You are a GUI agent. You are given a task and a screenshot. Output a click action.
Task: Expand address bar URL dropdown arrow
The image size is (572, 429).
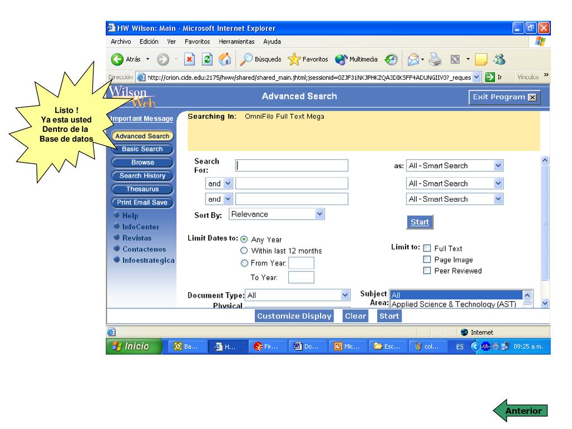click(476, 77)
